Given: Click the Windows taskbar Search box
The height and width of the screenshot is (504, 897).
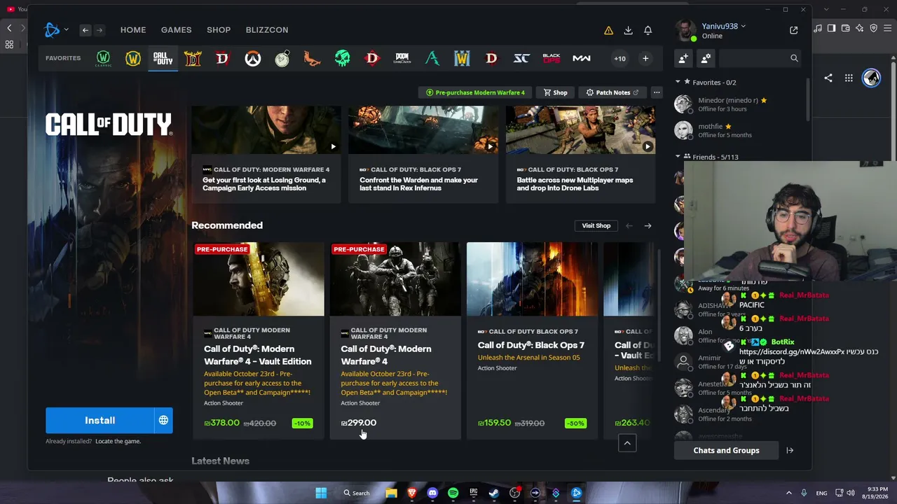Looking at the screenshot, I should coord(357,493).
